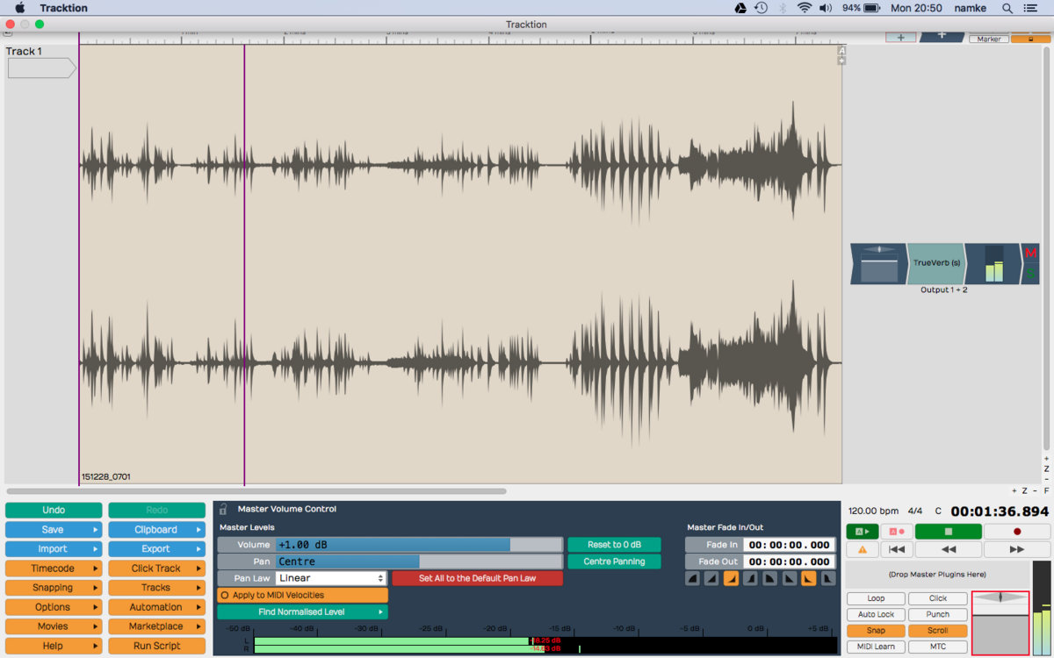Open the TrueVerb (s) plugin
Screen dimensions: 1054x658
[935, 263]
